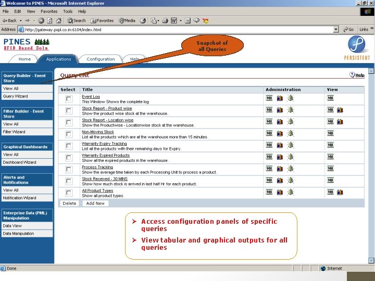The width and height of the screenshot is (375, 281).
Task: View SQL output for Process Tracking
Action: [x=330, y=169]
